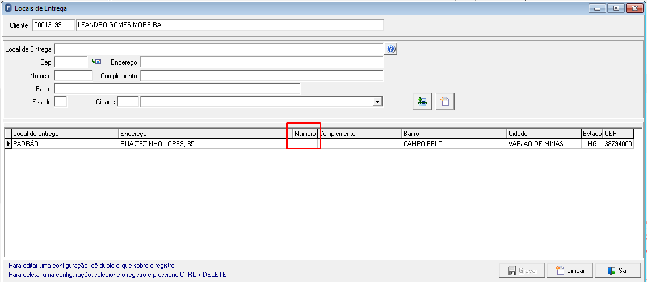Click the 38794000 CEP cell
The height and width of the screenshot is (282, 647).
pos(618,144)
